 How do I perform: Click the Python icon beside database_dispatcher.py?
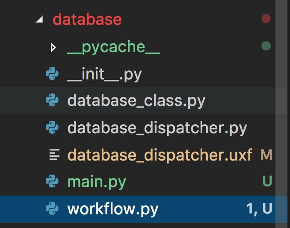tap(52, 128)
